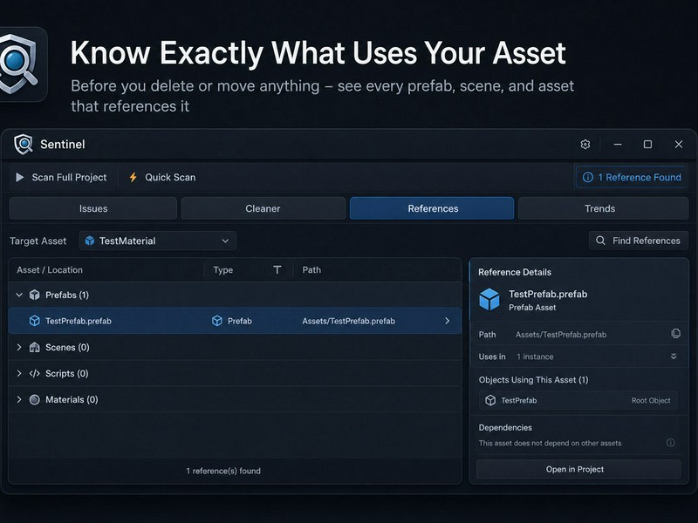Click the Scenes folder icon

(34, 347)
